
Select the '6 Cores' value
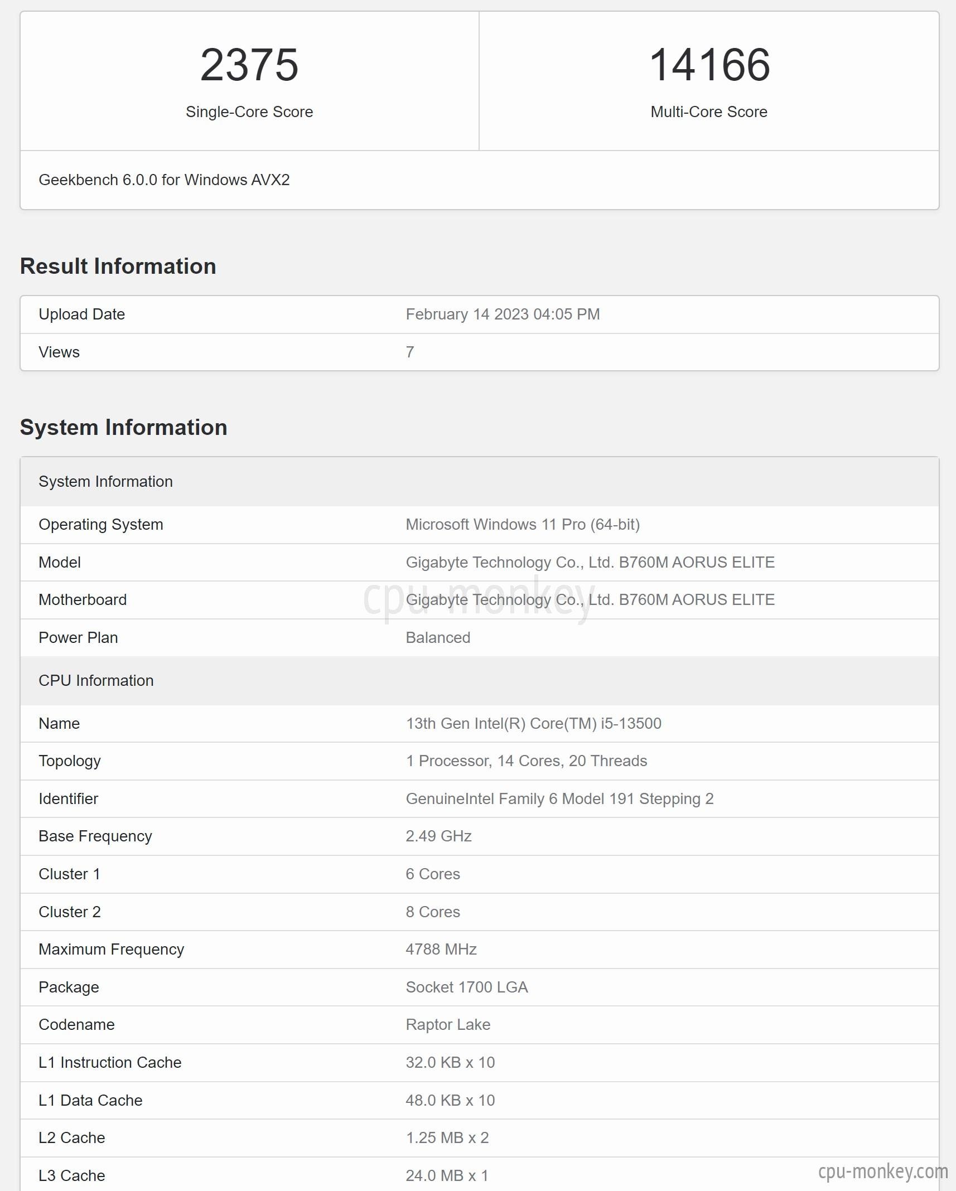[x=433, y=874]
